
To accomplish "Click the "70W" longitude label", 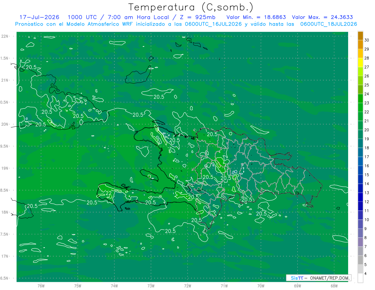I will pos(261,286).
